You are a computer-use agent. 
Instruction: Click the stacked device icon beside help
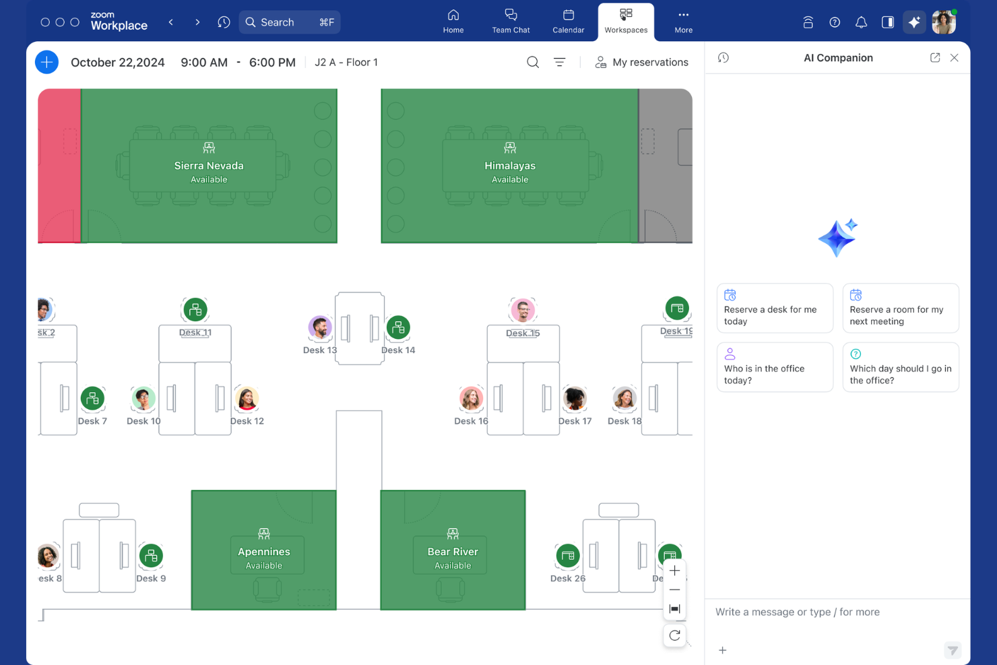pos(808,22)
